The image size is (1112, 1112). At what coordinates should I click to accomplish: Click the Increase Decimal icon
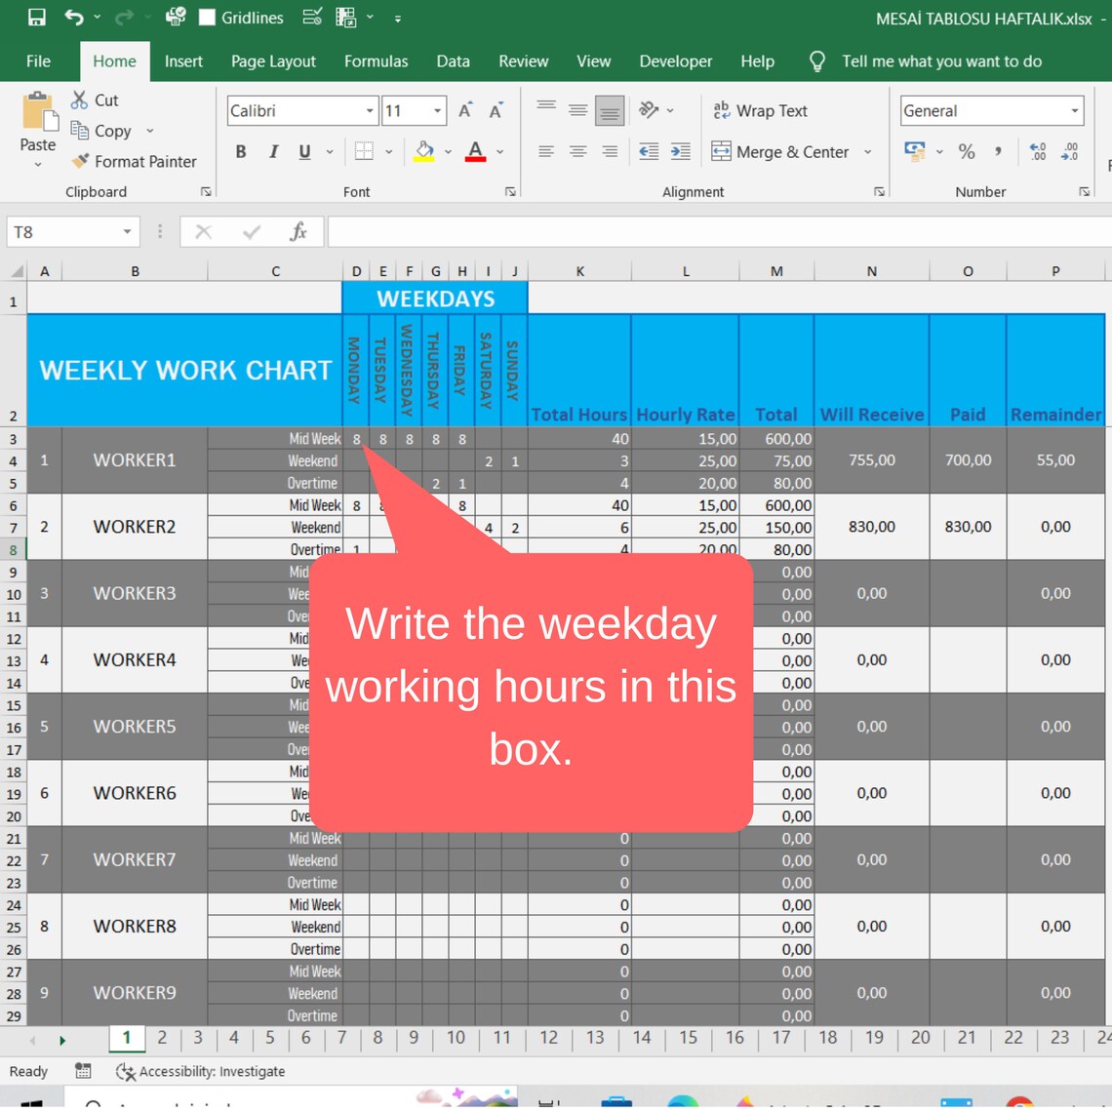(x=1037, y=151)
